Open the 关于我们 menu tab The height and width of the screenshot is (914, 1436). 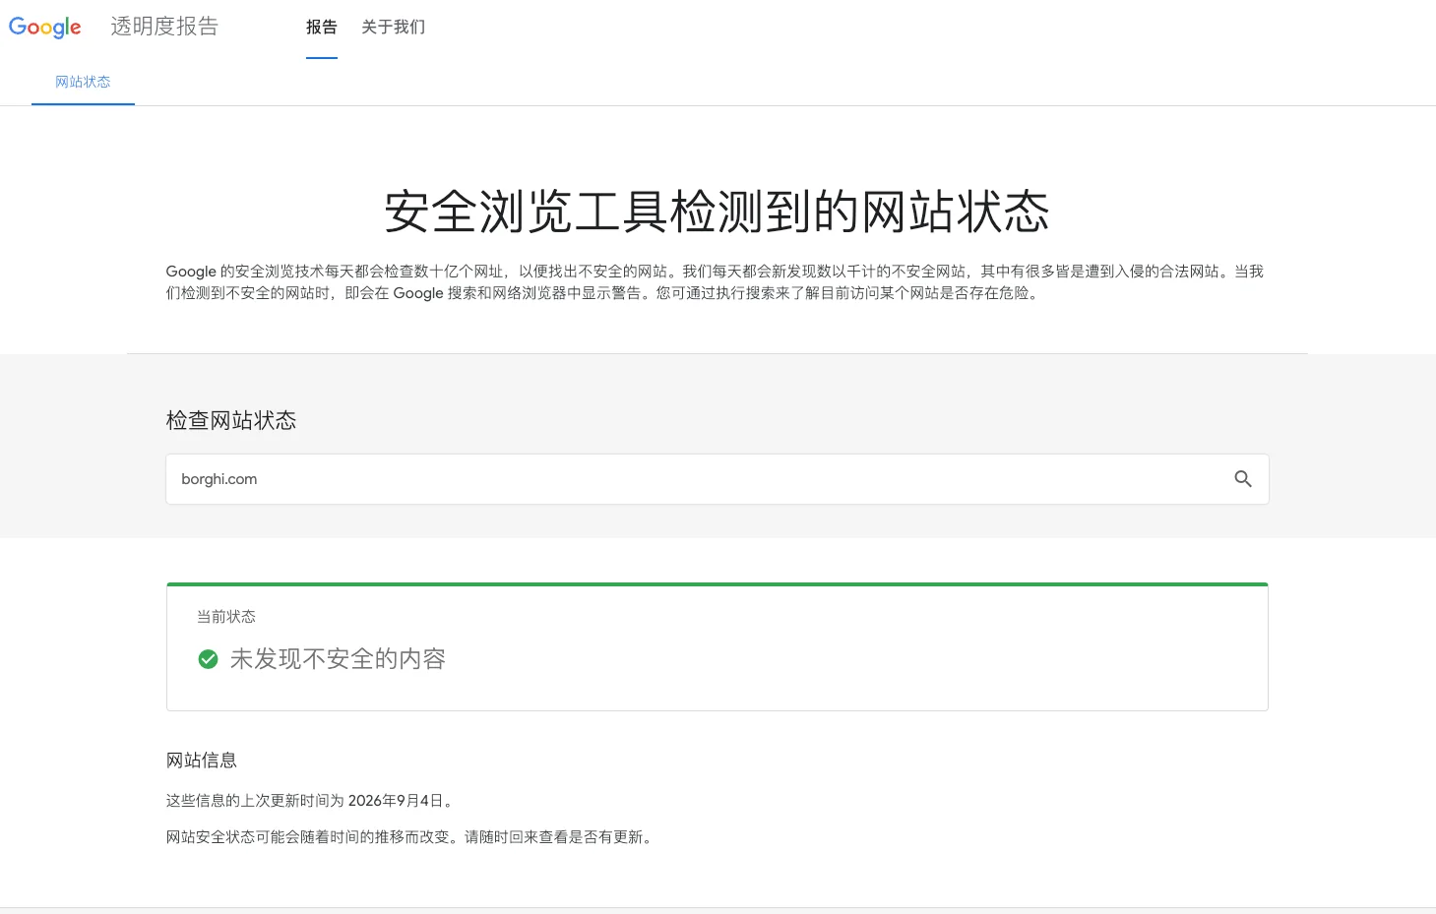pyautogui.click(x=393, y=28)
